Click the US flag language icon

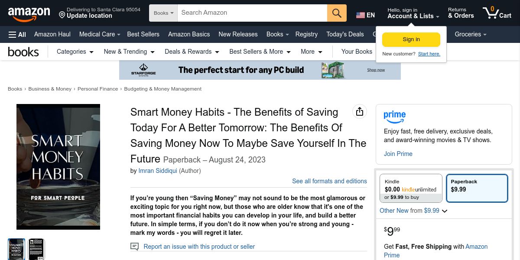(x=361, y=15)
